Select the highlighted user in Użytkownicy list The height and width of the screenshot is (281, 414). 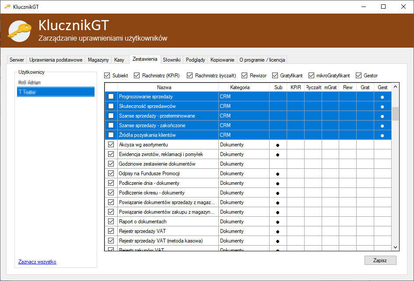pyautogui.click(x=56, y=92)
